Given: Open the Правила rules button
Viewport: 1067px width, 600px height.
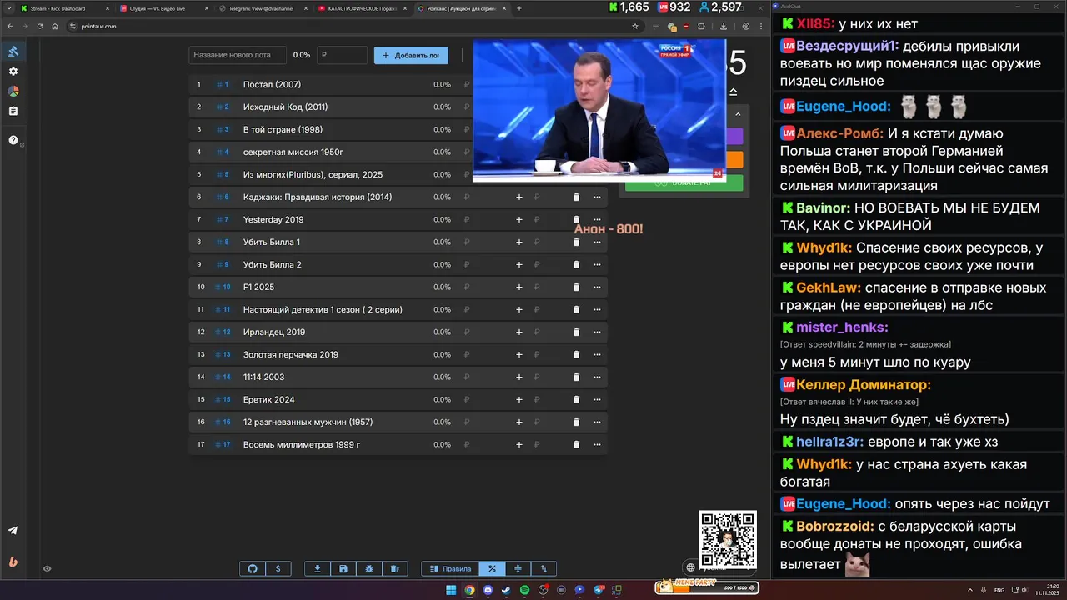Looking at the screenshot, I should point(450,568).
